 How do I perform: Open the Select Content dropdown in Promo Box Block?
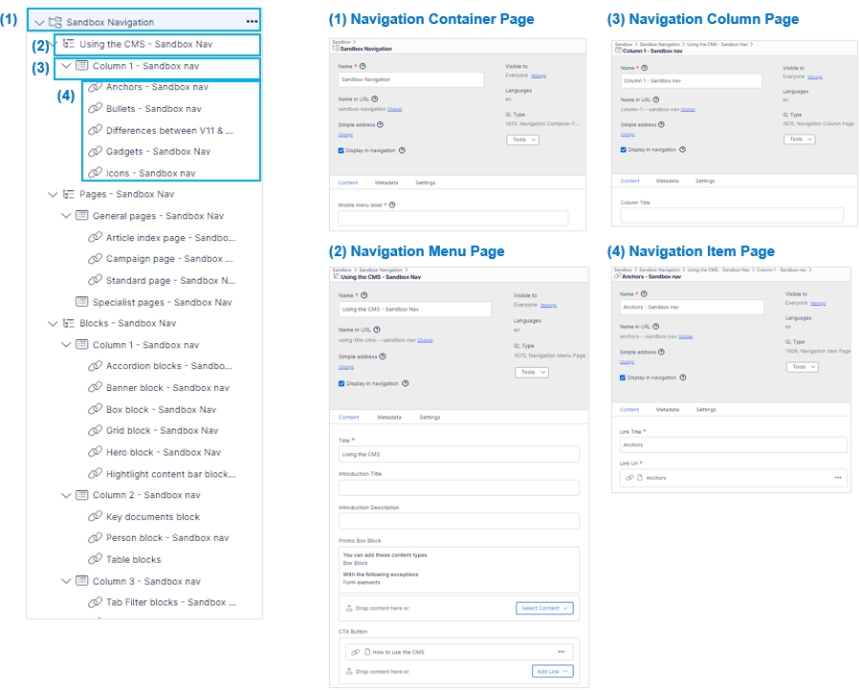click(544, 608)
